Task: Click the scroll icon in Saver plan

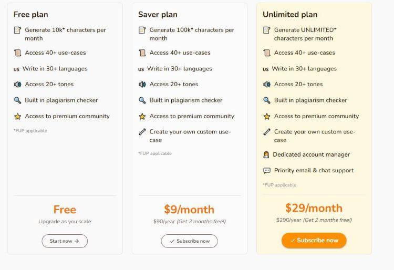Action: click(x=142, y=53)
